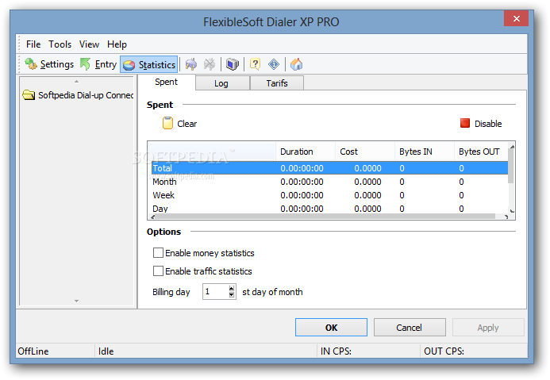Open the View menu
Screen dimensions: 550x380
coord(89,44)
